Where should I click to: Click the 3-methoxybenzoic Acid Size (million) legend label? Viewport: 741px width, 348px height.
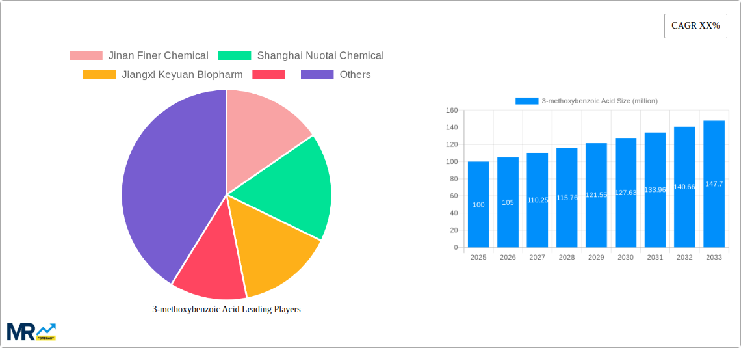(x=599, y=101)
